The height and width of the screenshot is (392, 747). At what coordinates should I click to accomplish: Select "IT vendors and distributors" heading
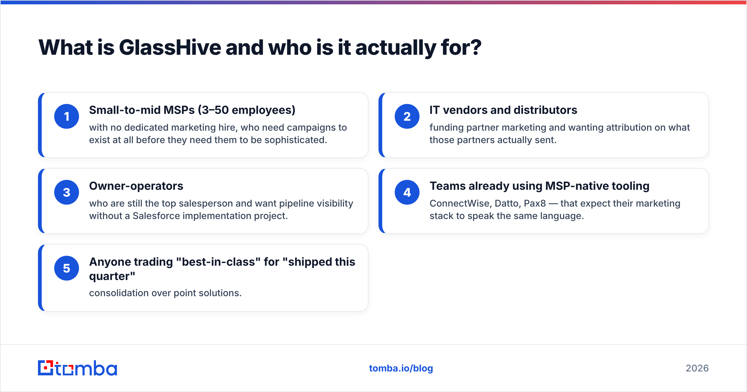pos(503,110)
